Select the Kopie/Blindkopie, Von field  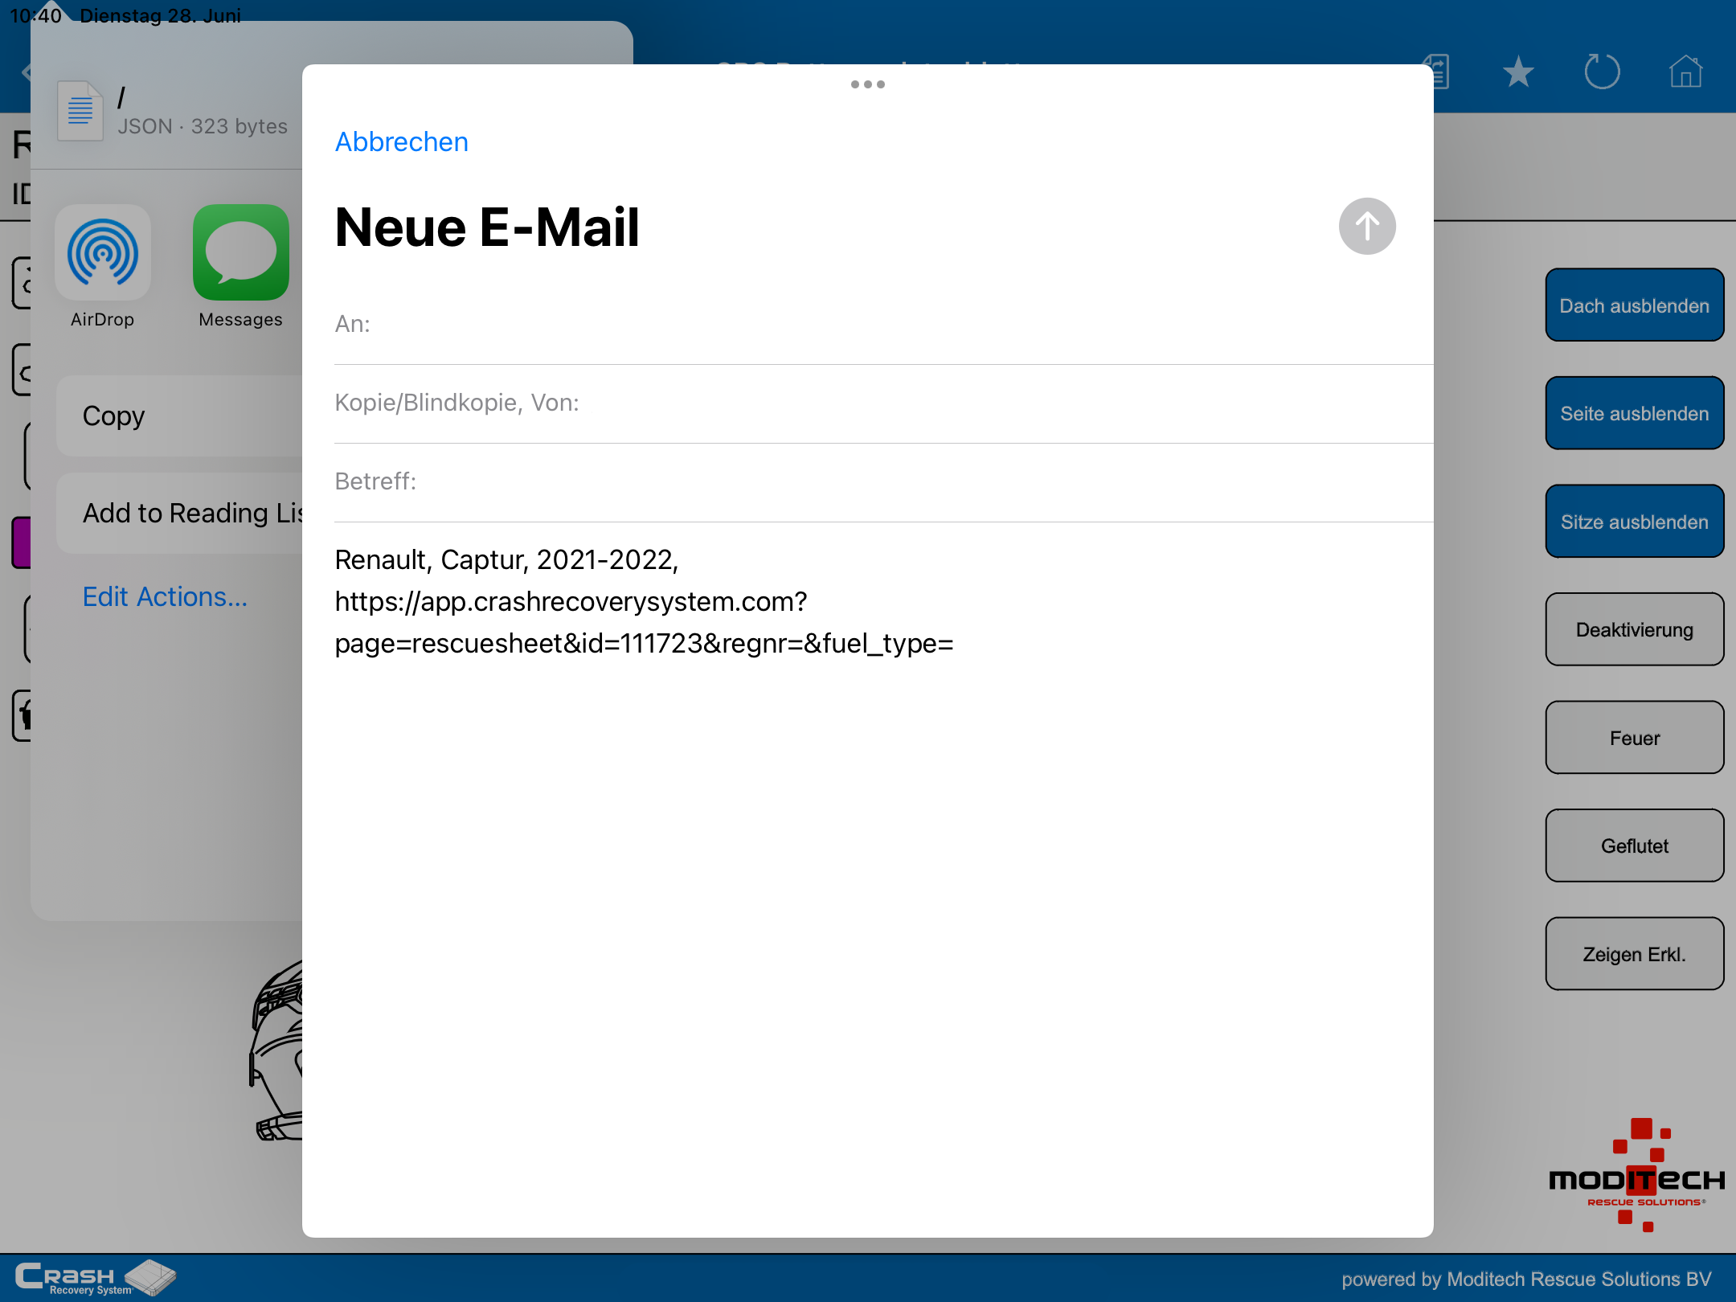click(x=883, y=403)
